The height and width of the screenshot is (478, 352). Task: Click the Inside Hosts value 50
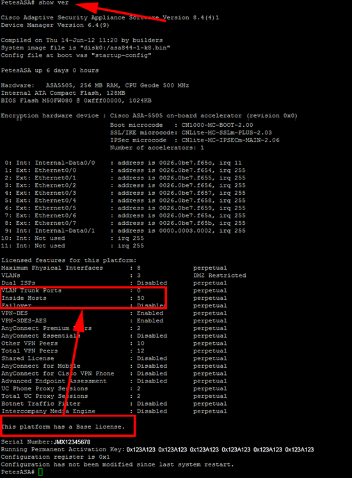click(141, 298)
